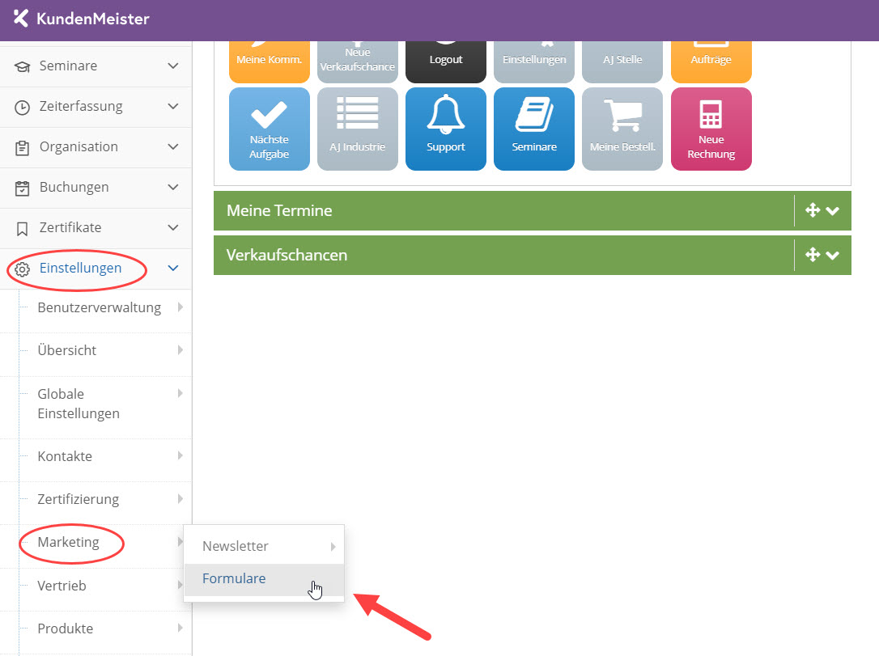
Task: Click the Organisation sidebar label
Action: click(79, 146)
